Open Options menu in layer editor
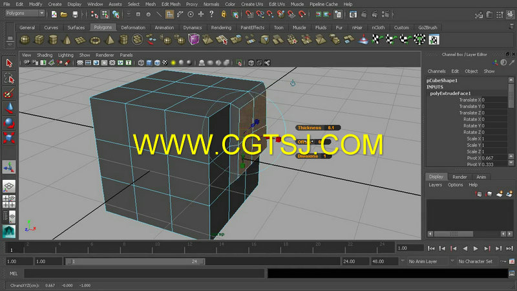 coord(455,185)
